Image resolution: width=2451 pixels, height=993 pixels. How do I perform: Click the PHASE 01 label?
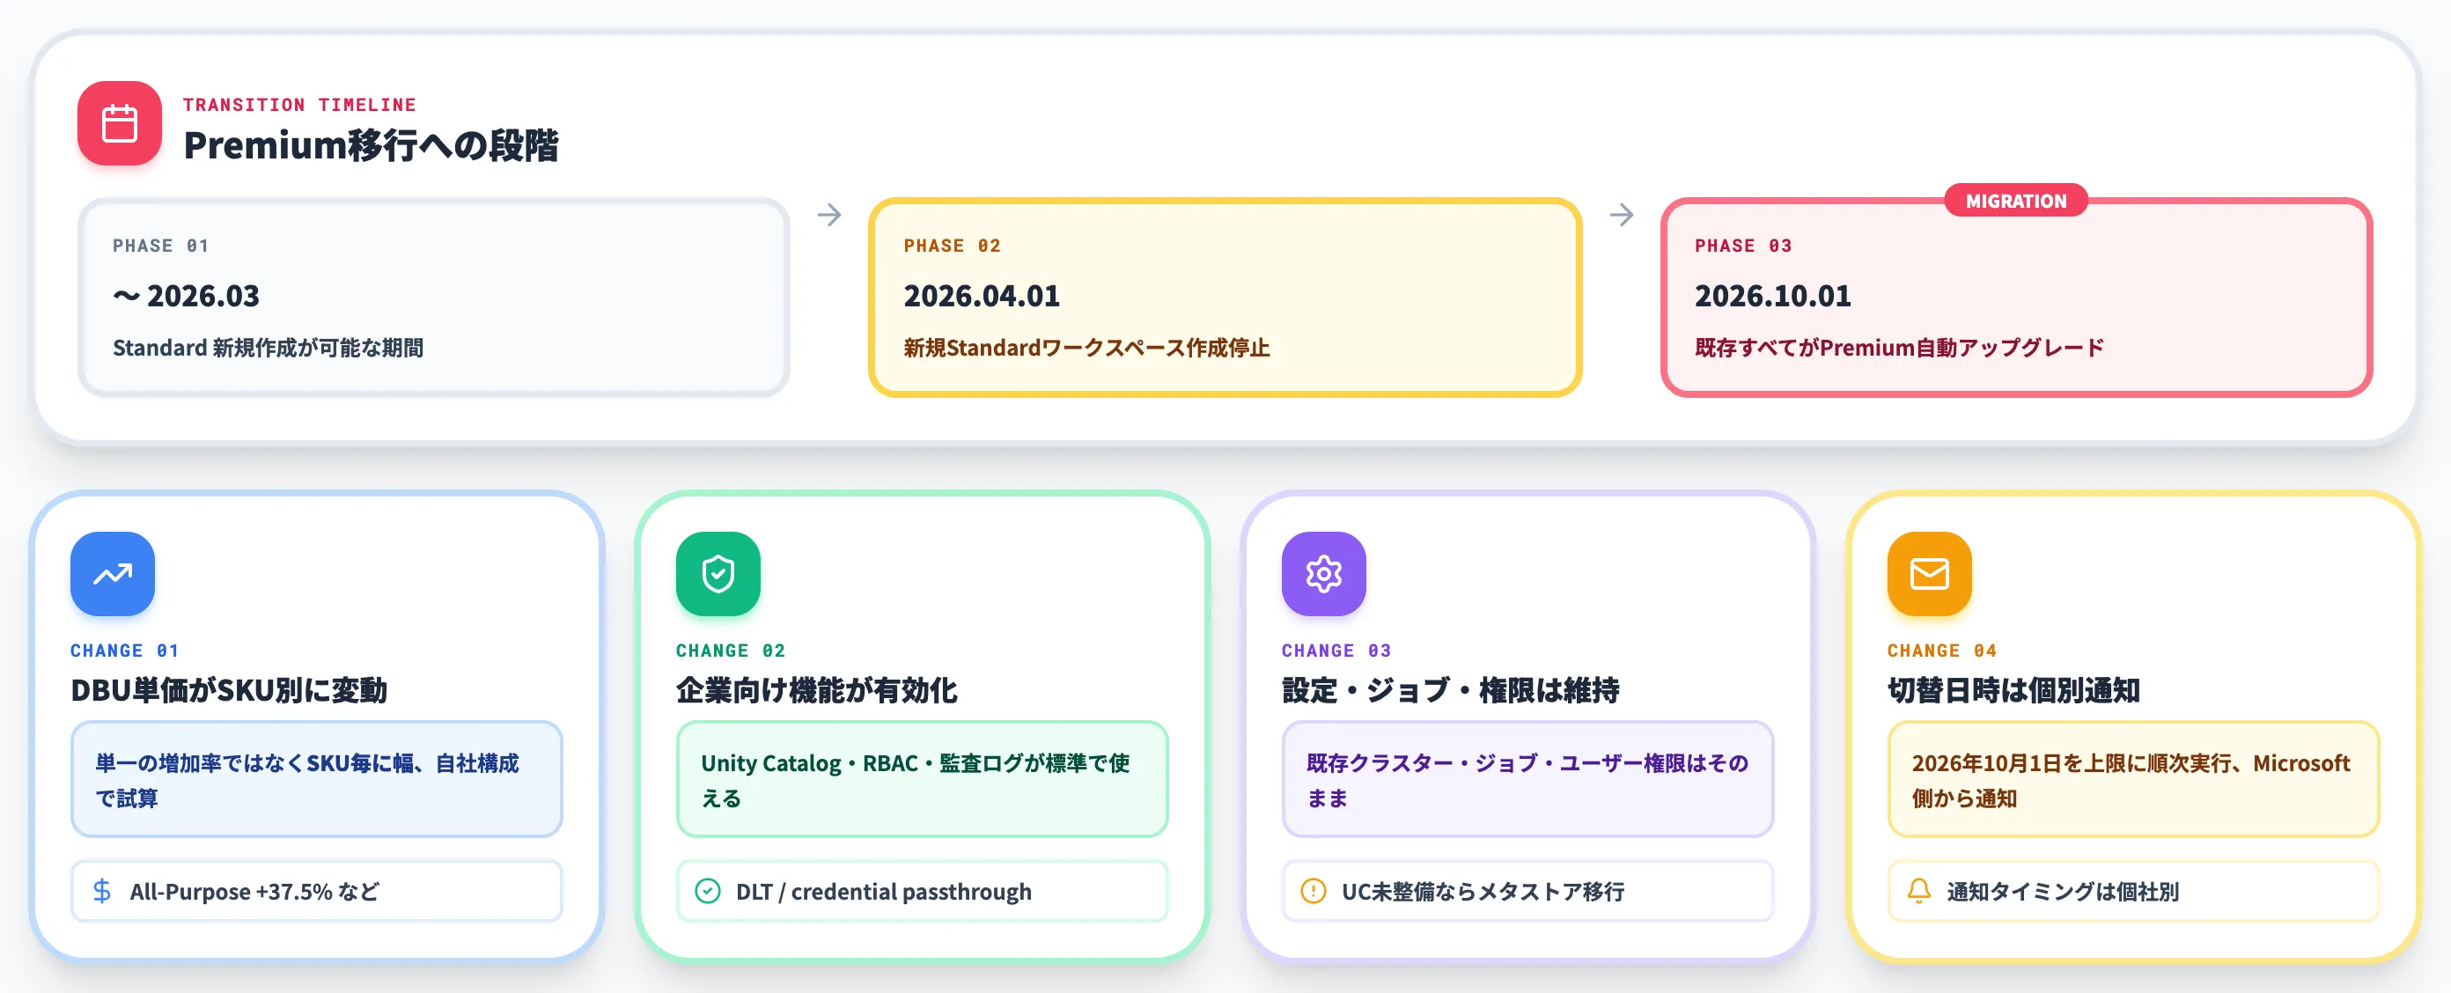[160, 246]
